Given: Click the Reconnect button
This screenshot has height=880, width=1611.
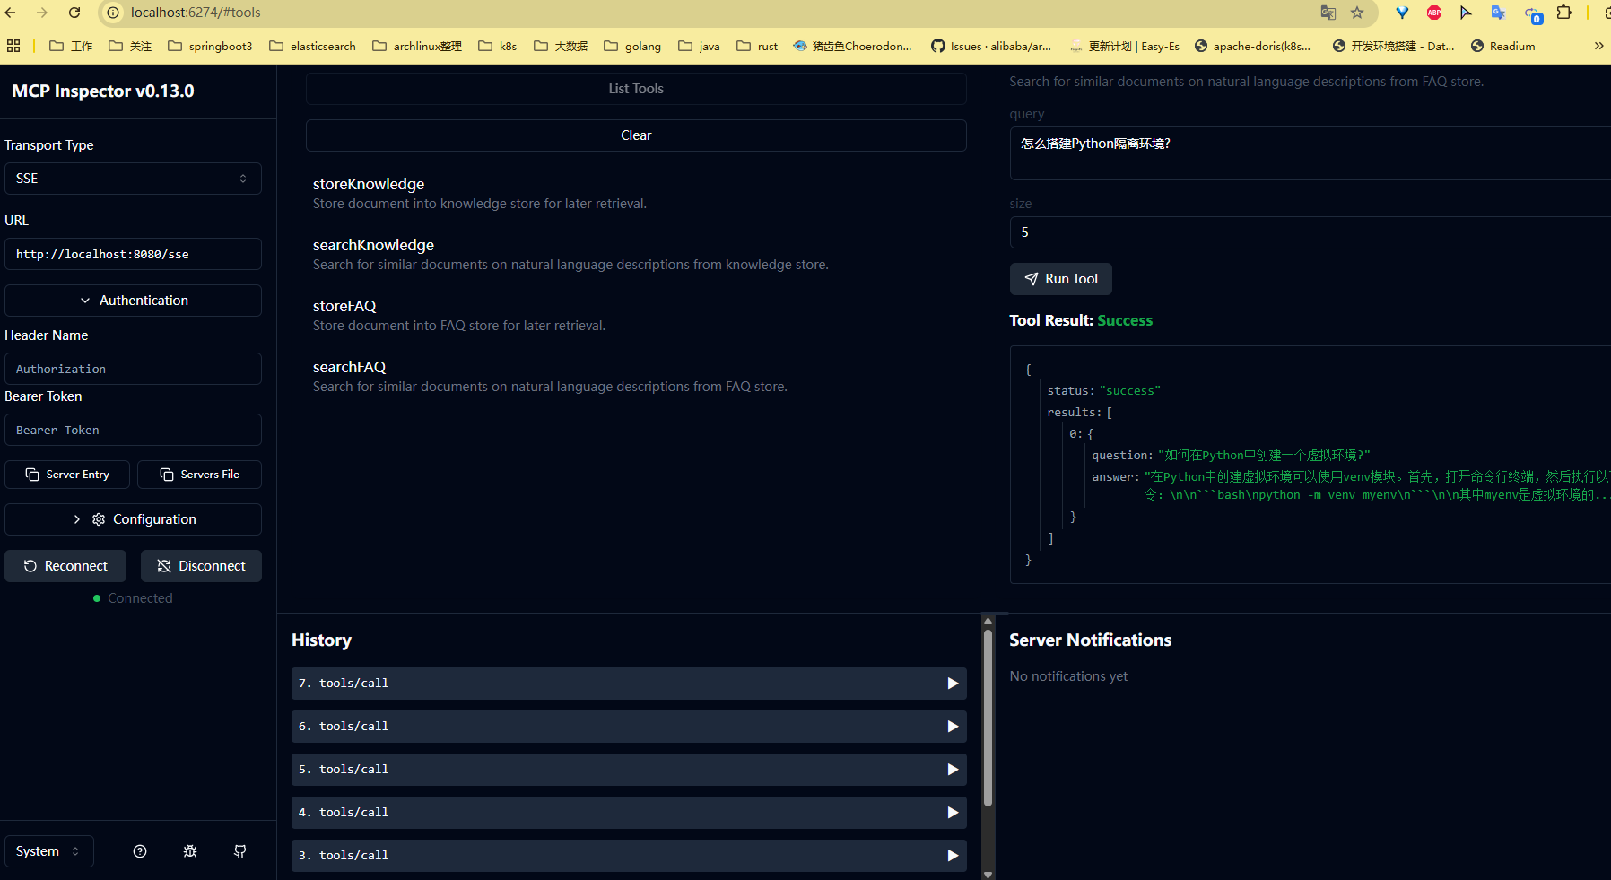Looking at the screenshot, I should click(65, 566).
